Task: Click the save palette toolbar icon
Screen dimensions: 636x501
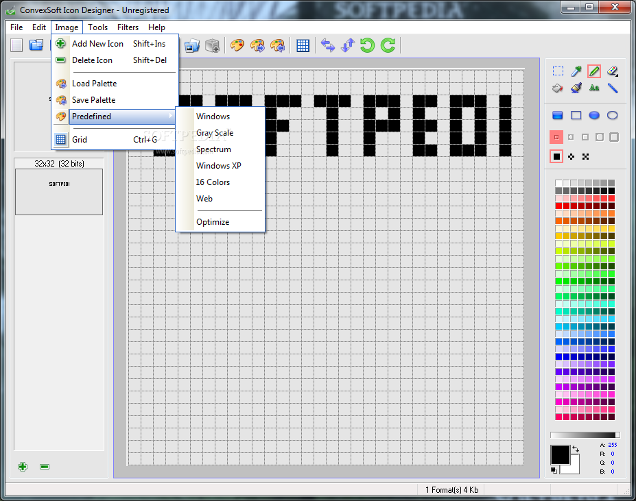Action: point(278,45)
